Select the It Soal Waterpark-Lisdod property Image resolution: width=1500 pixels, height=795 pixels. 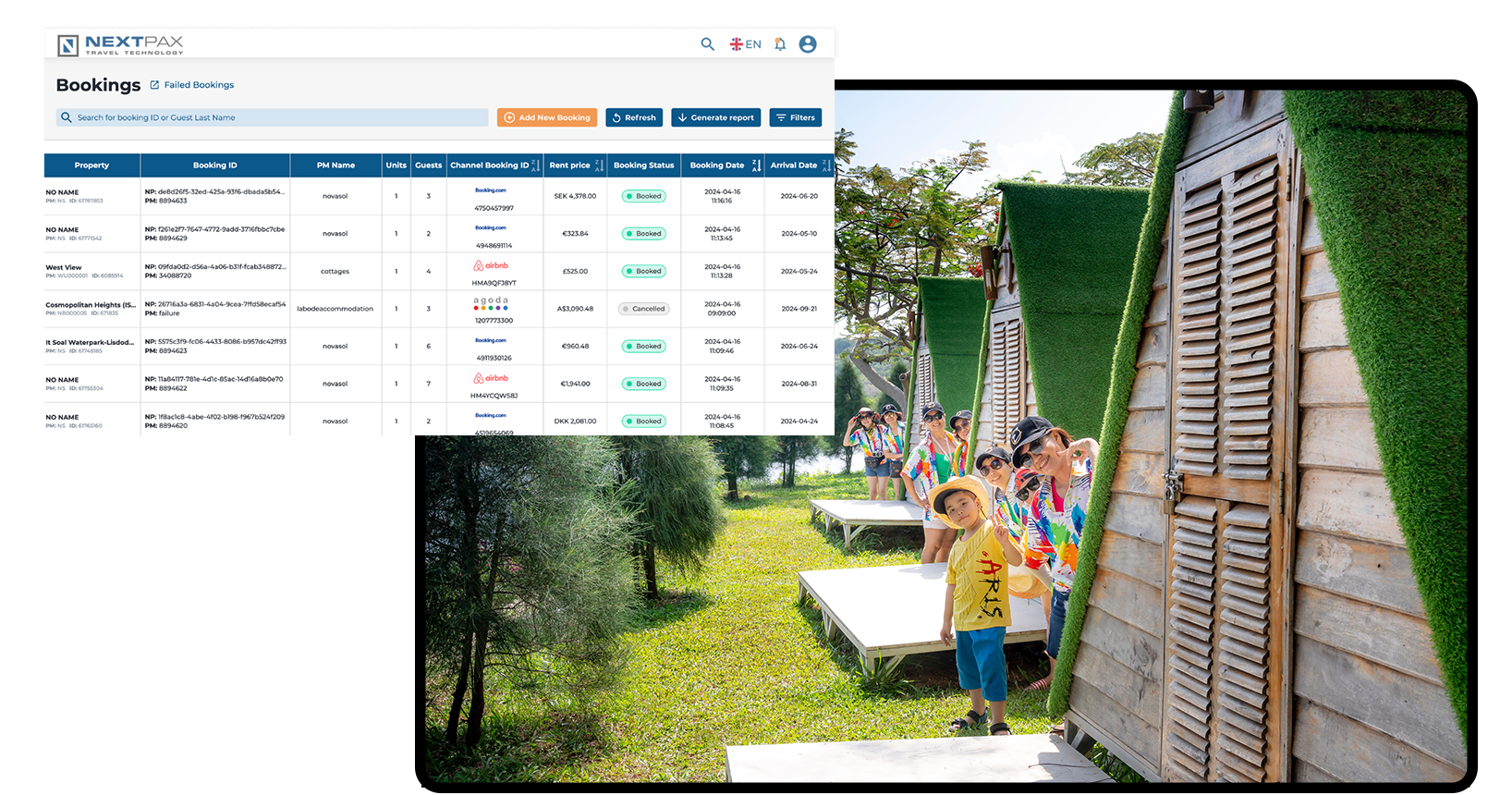coord(90,342)
